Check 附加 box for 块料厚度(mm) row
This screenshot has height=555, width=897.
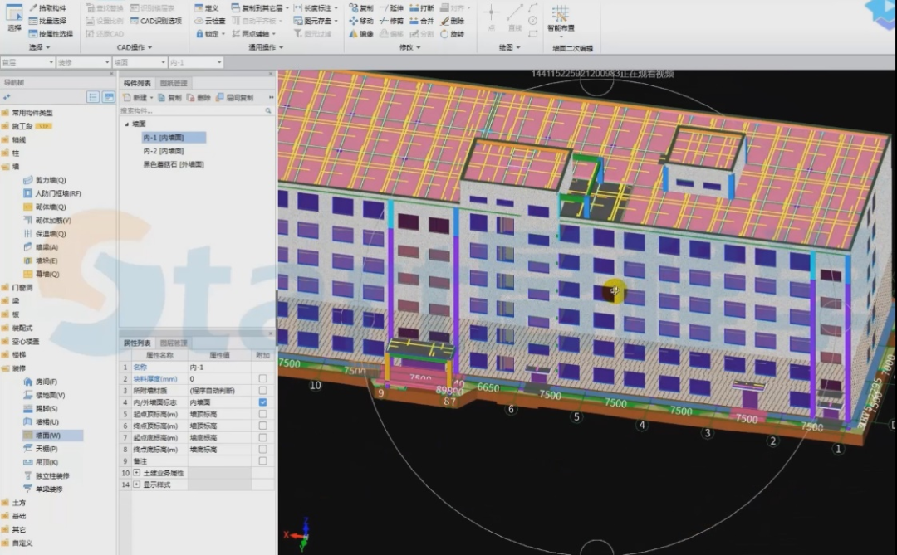pos(262,378)
